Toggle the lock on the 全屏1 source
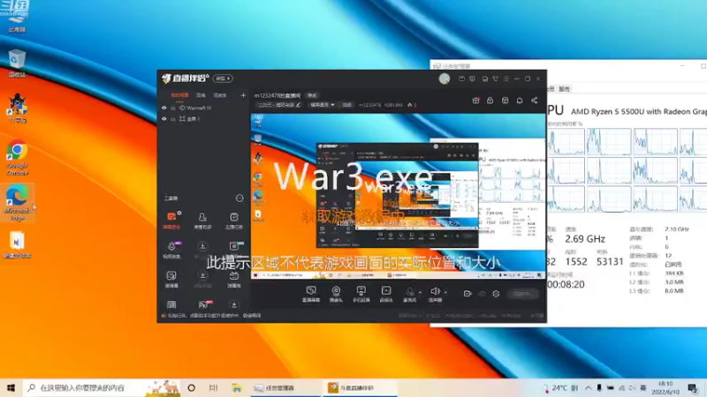 coord(173,119)
